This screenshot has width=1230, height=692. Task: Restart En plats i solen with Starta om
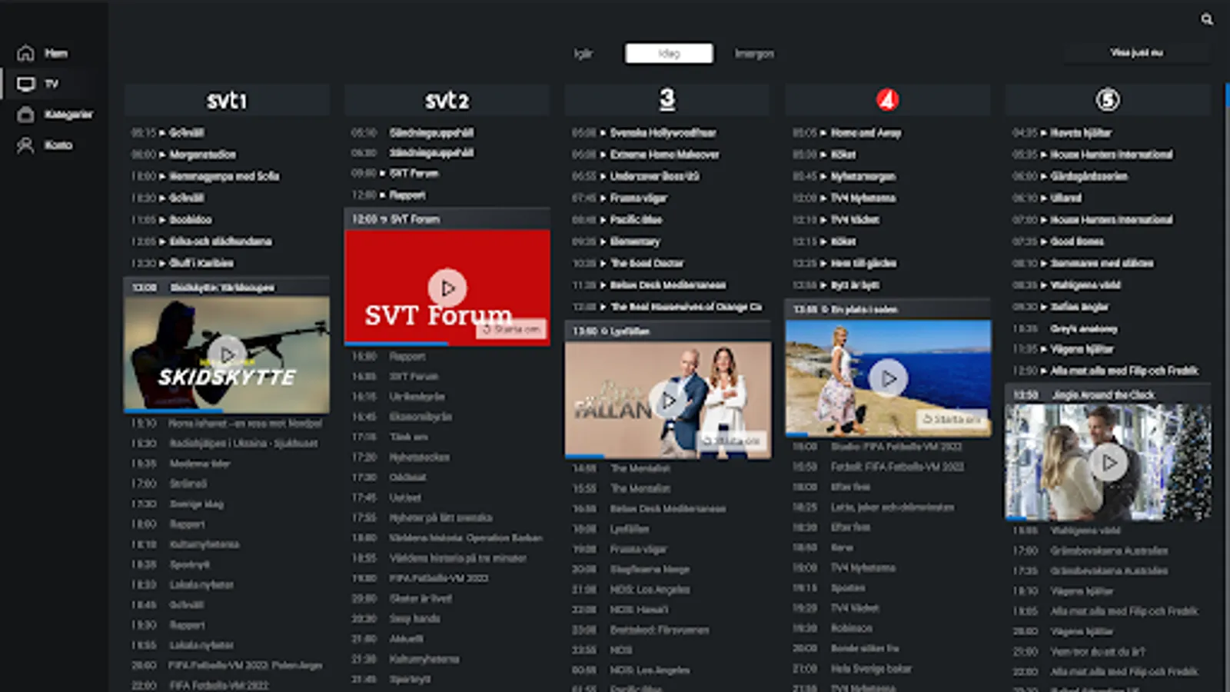pyautogui.click(x=952, y=419)
